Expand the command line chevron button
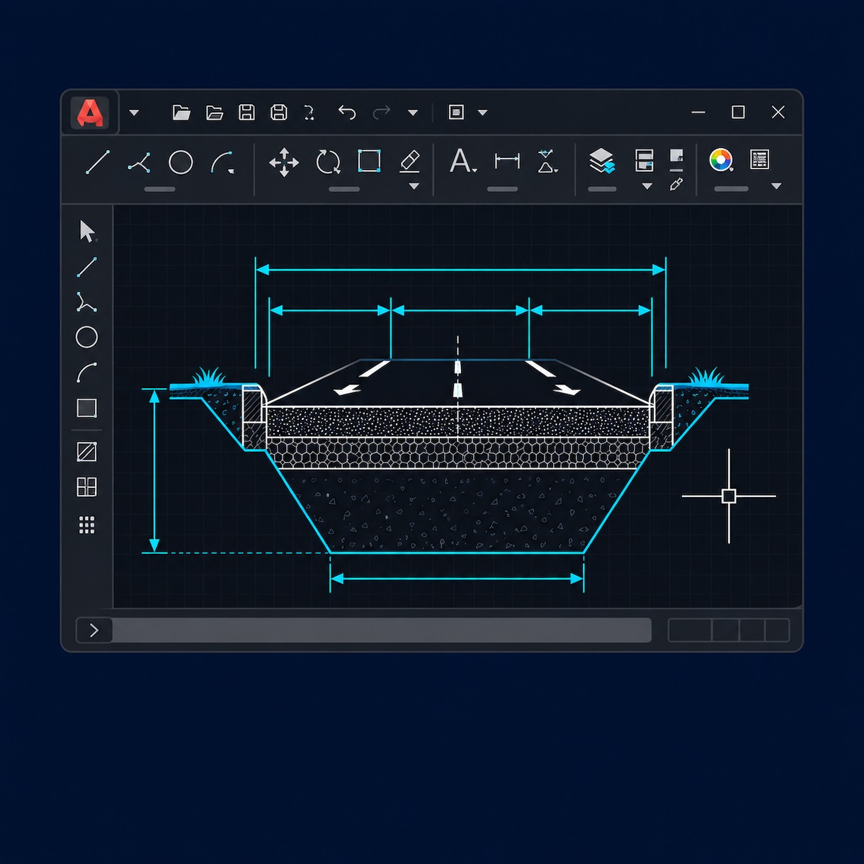This screenshot has width=864, height=864. coord(94,630)
